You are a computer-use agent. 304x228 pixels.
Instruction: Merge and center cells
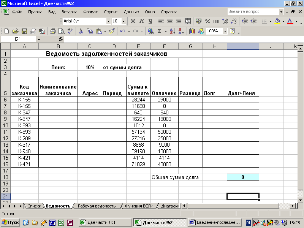click(188, 21)
